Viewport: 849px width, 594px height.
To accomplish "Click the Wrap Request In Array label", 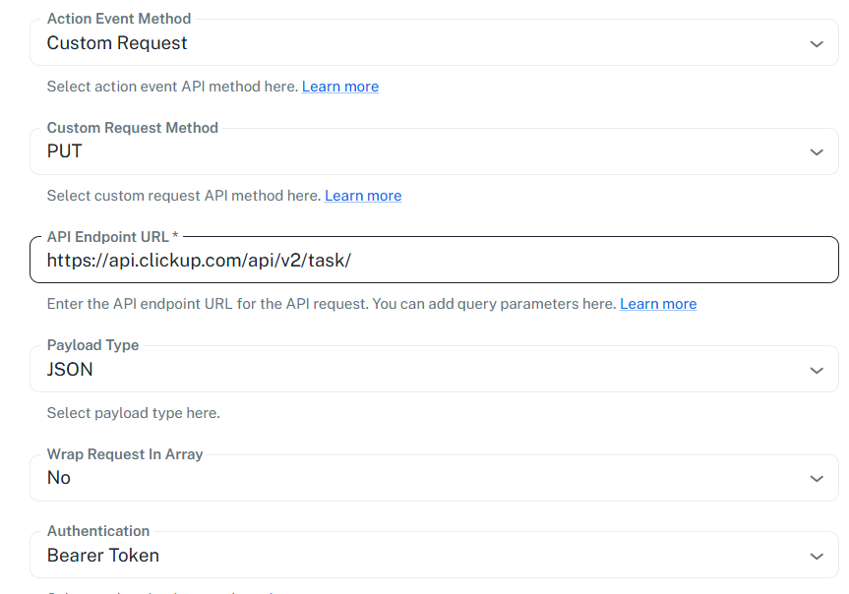I will tap(125, 453).
